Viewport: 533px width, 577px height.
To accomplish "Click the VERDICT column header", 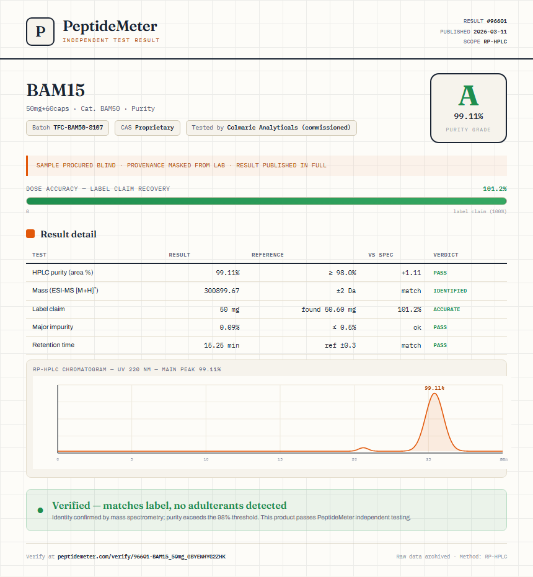I will coord(446,255).
